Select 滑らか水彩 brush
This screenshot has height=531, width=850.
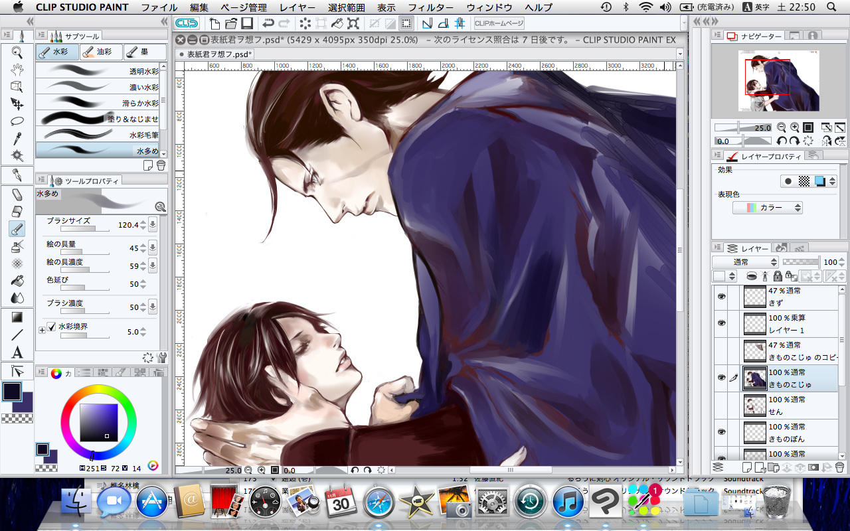tap(98, 103)
